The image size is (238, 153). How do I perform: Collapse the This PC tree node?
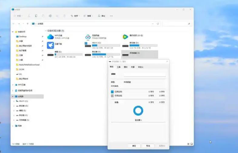pos(13,96)
